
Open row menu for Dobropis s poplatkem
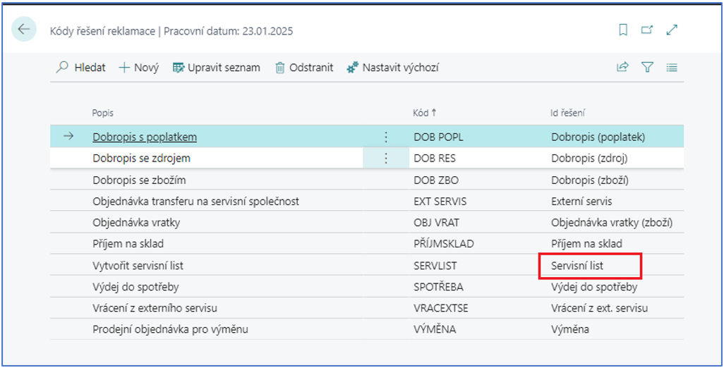386,137
